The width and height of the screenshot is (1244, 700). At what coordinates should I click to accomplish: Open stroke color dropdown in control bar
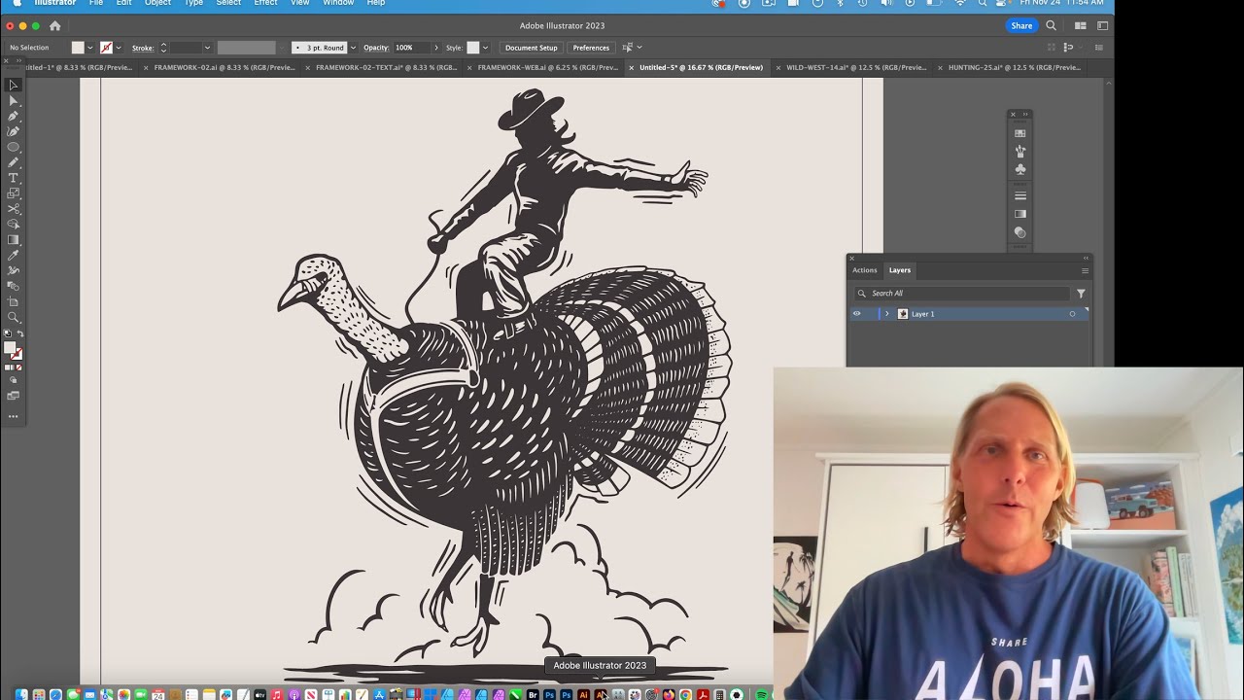coord(119,48)
